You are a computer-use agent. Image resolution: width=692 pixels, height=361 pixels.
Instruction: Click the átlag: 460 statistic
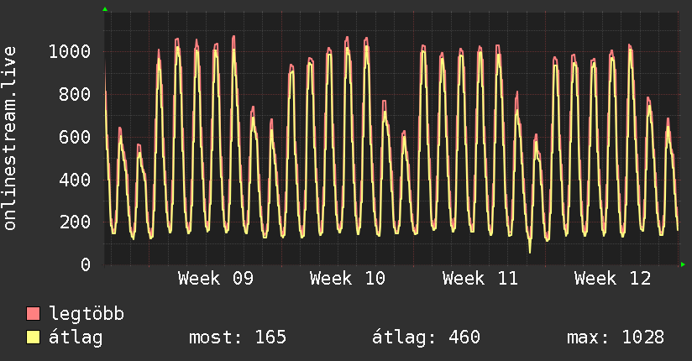pyautogui.click(x=426, y=337)
